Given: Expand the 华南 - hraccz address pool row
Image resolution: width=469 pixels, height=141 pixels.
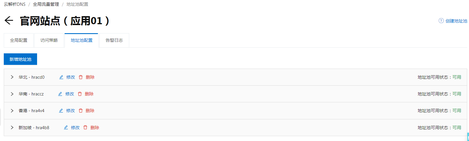Looking at the screenshot, I should pos(12,94).
